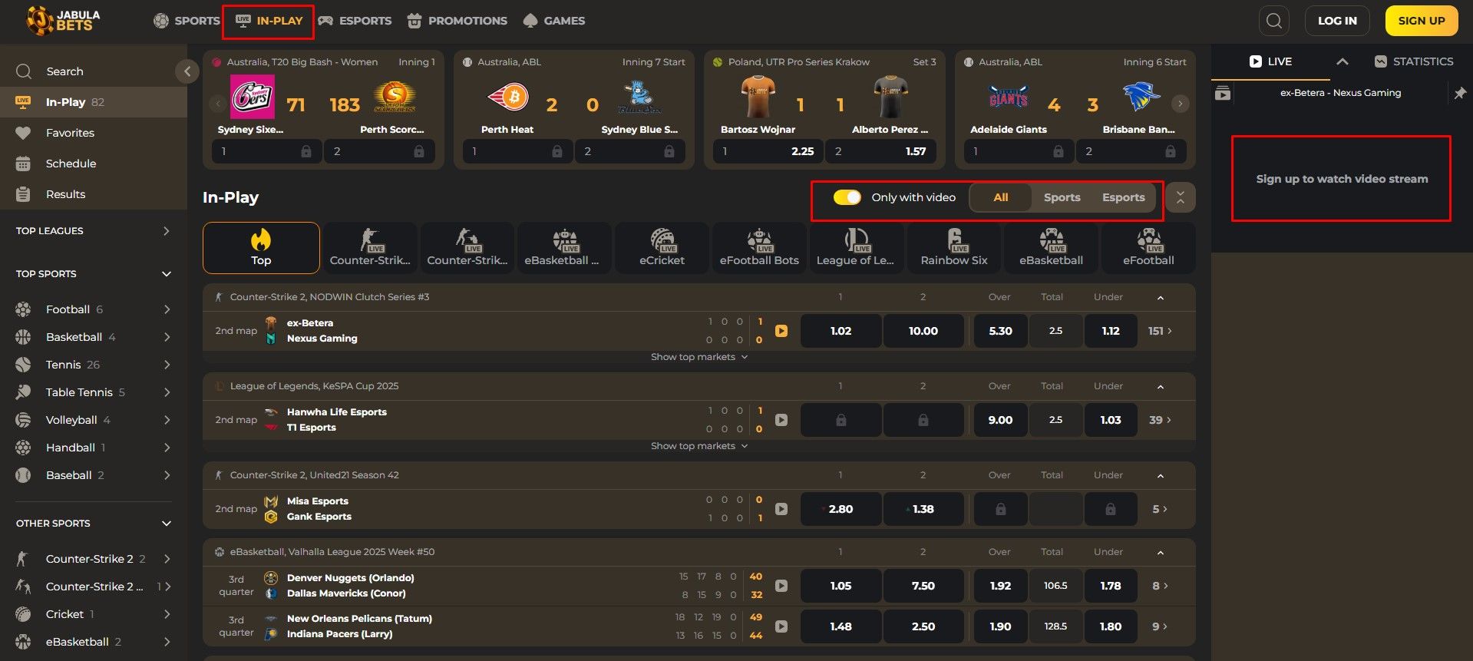The image size is (1473, 661).
Task: Switch to the Statistics tab
Action: 1414,61
